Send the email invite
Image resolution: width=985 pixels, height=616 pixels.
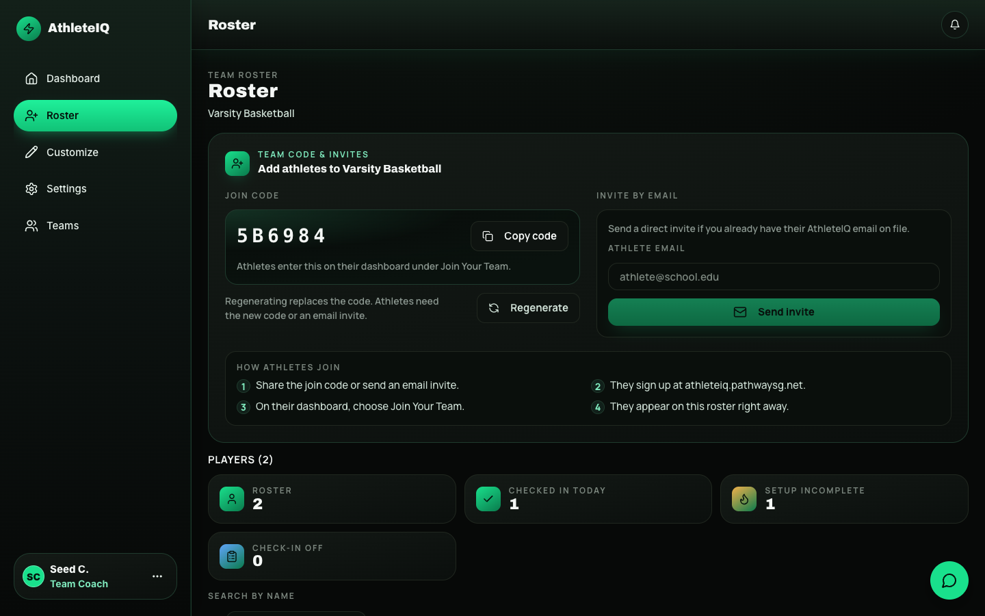point(774,312)
